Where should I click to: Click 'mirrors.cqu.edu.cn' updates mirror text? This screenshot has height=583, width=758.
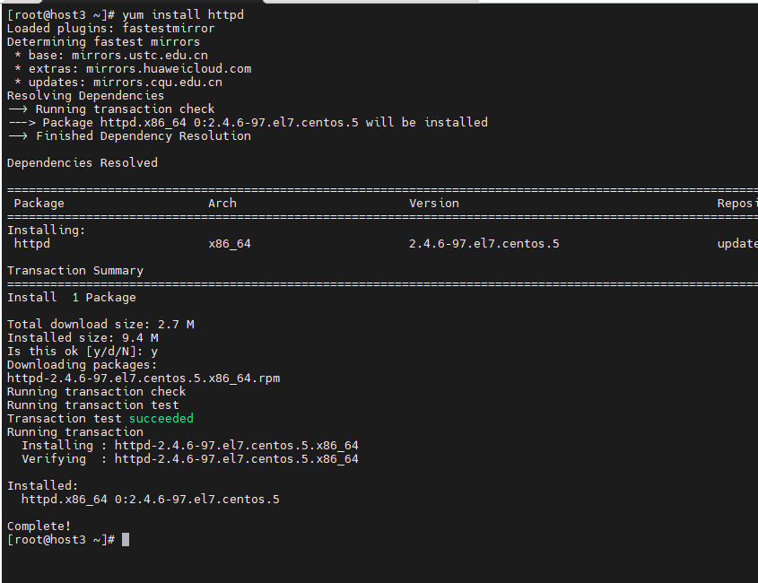click(158, 83)
